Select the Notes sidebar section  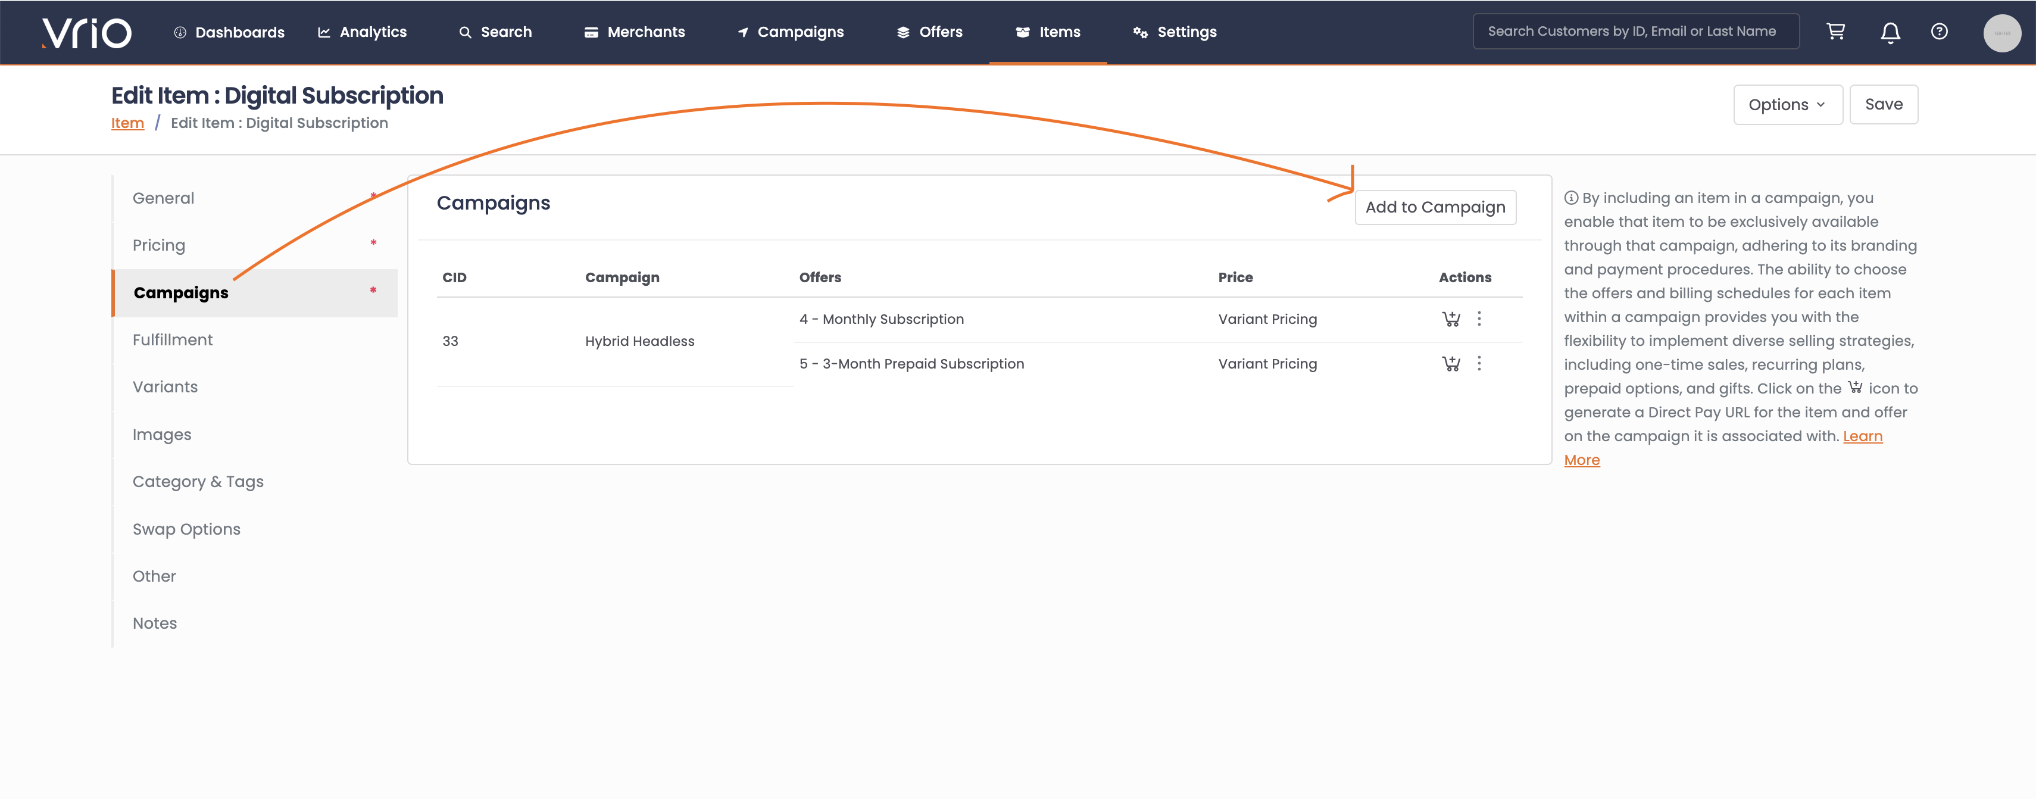click(255, 623)
